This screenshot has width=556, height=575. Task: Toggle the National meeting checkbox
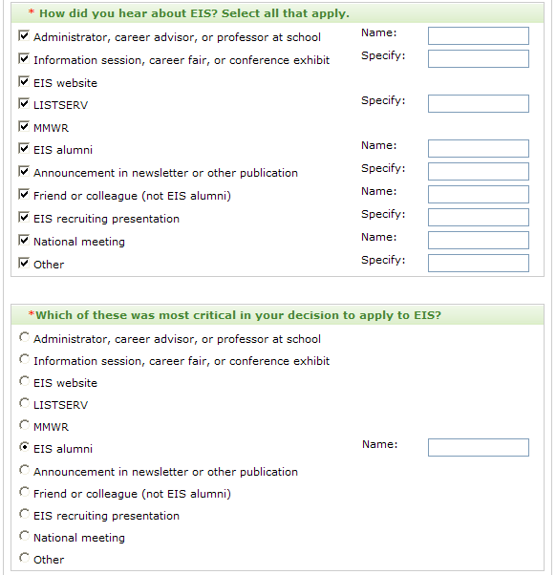click(24, 240)
